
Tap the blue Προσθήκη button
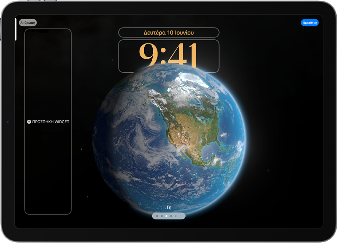coord(310,23)
